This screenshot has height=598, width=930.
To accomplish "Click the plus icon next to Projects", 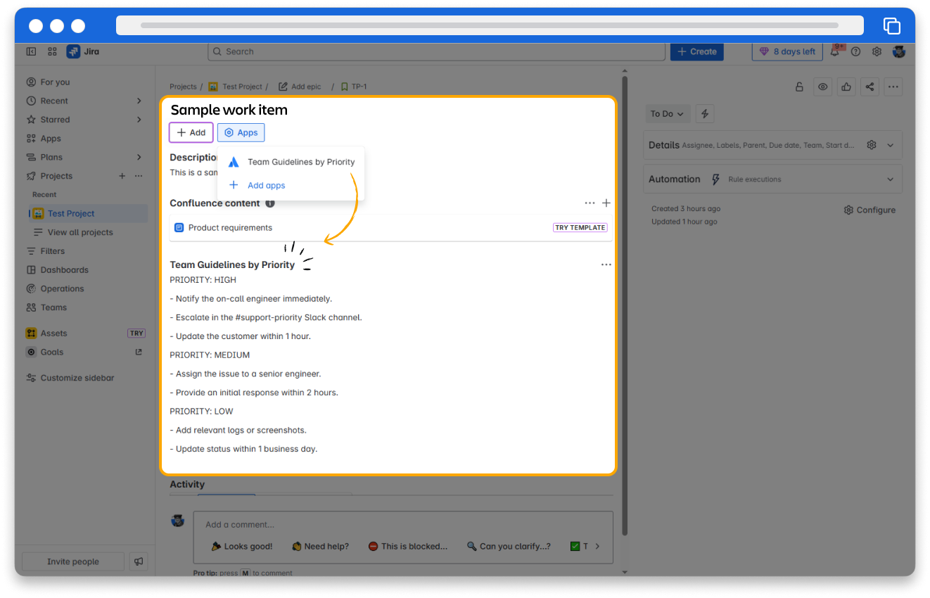I will pos(122,176).
